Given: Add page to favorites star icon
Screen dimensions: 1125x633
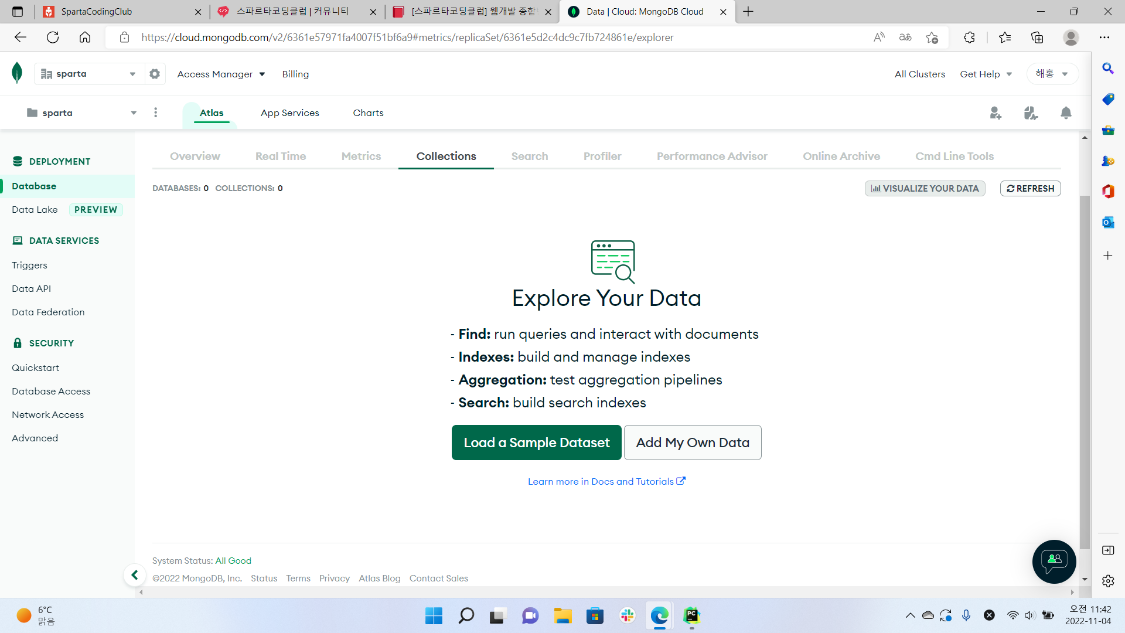Looking at the screenshot, I should [932, 38].
